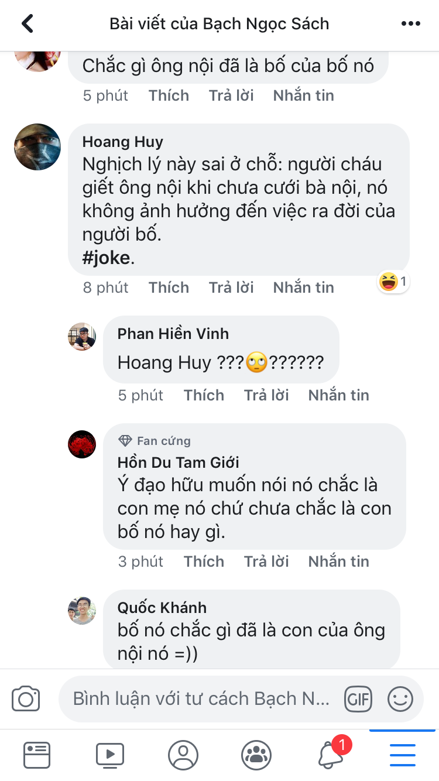This screenshot has width=439, height=781.
Task: Open Quốc Khánh's profile name
Action: point(162,608)
